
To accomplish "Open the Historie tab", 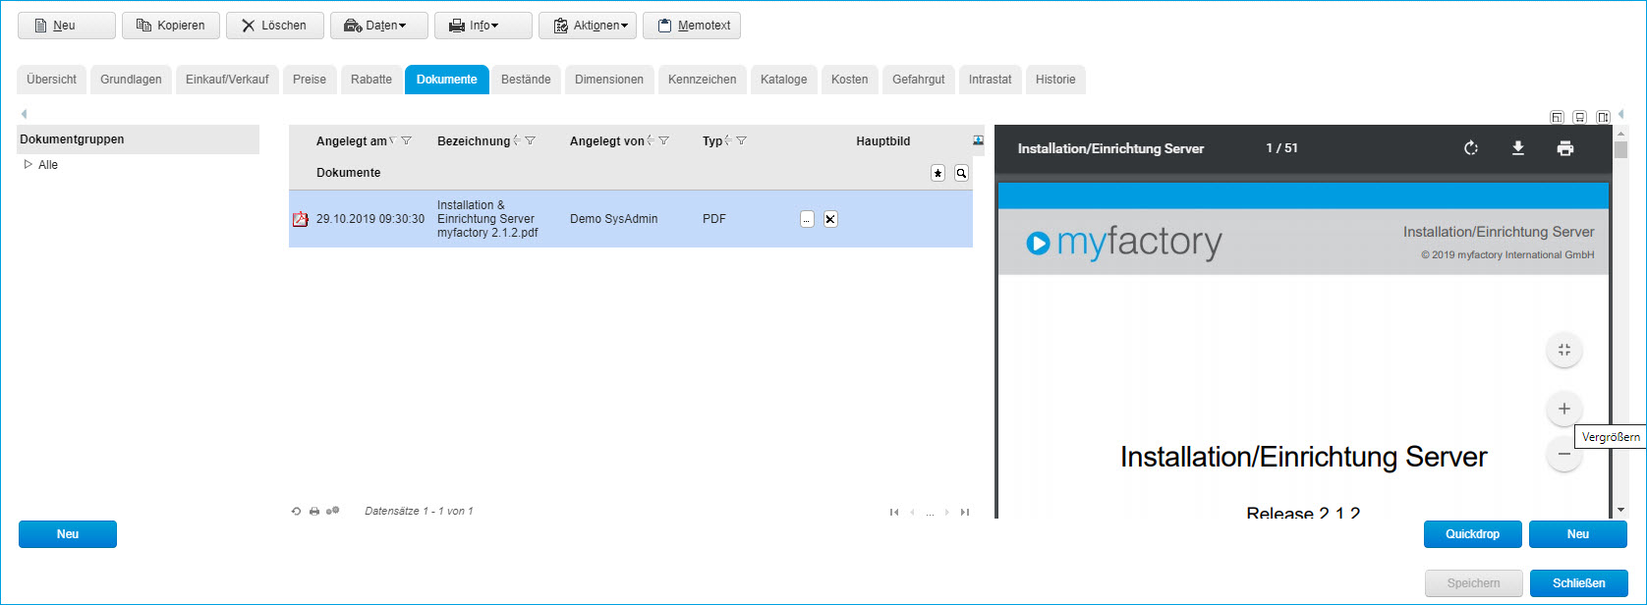I will [x=1055, y=80].
